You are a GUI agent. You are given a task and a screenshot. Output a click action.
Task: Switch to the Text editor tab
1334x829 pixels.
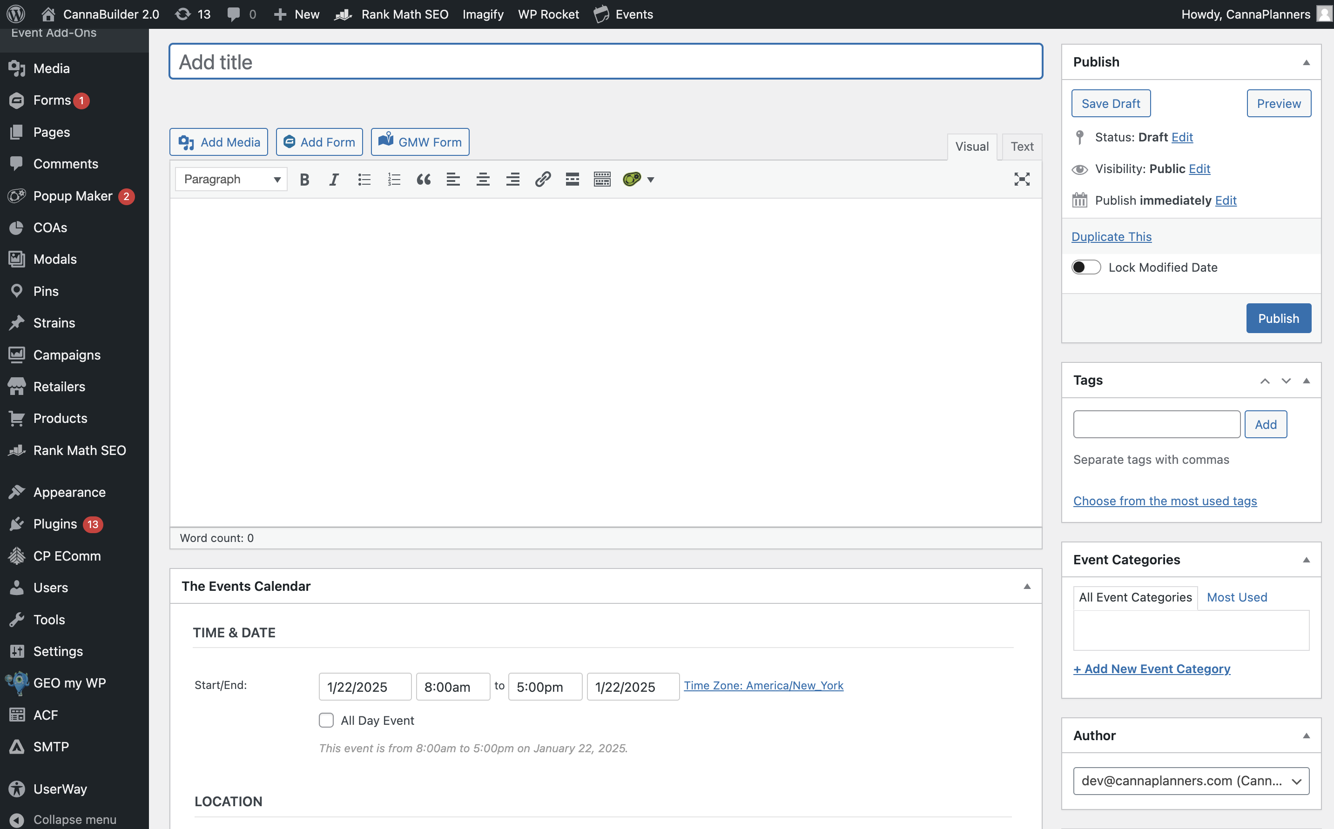(x=1022, y=147)
